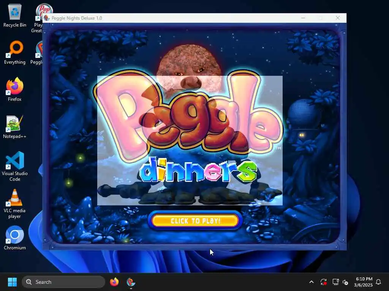
Task: Close the Peggle Nights Deluxe window
Action: tap(338, 18)
